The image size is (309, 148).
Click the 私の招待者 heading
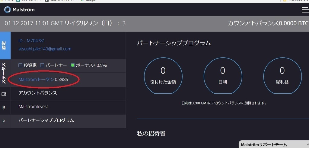[151, 134]
